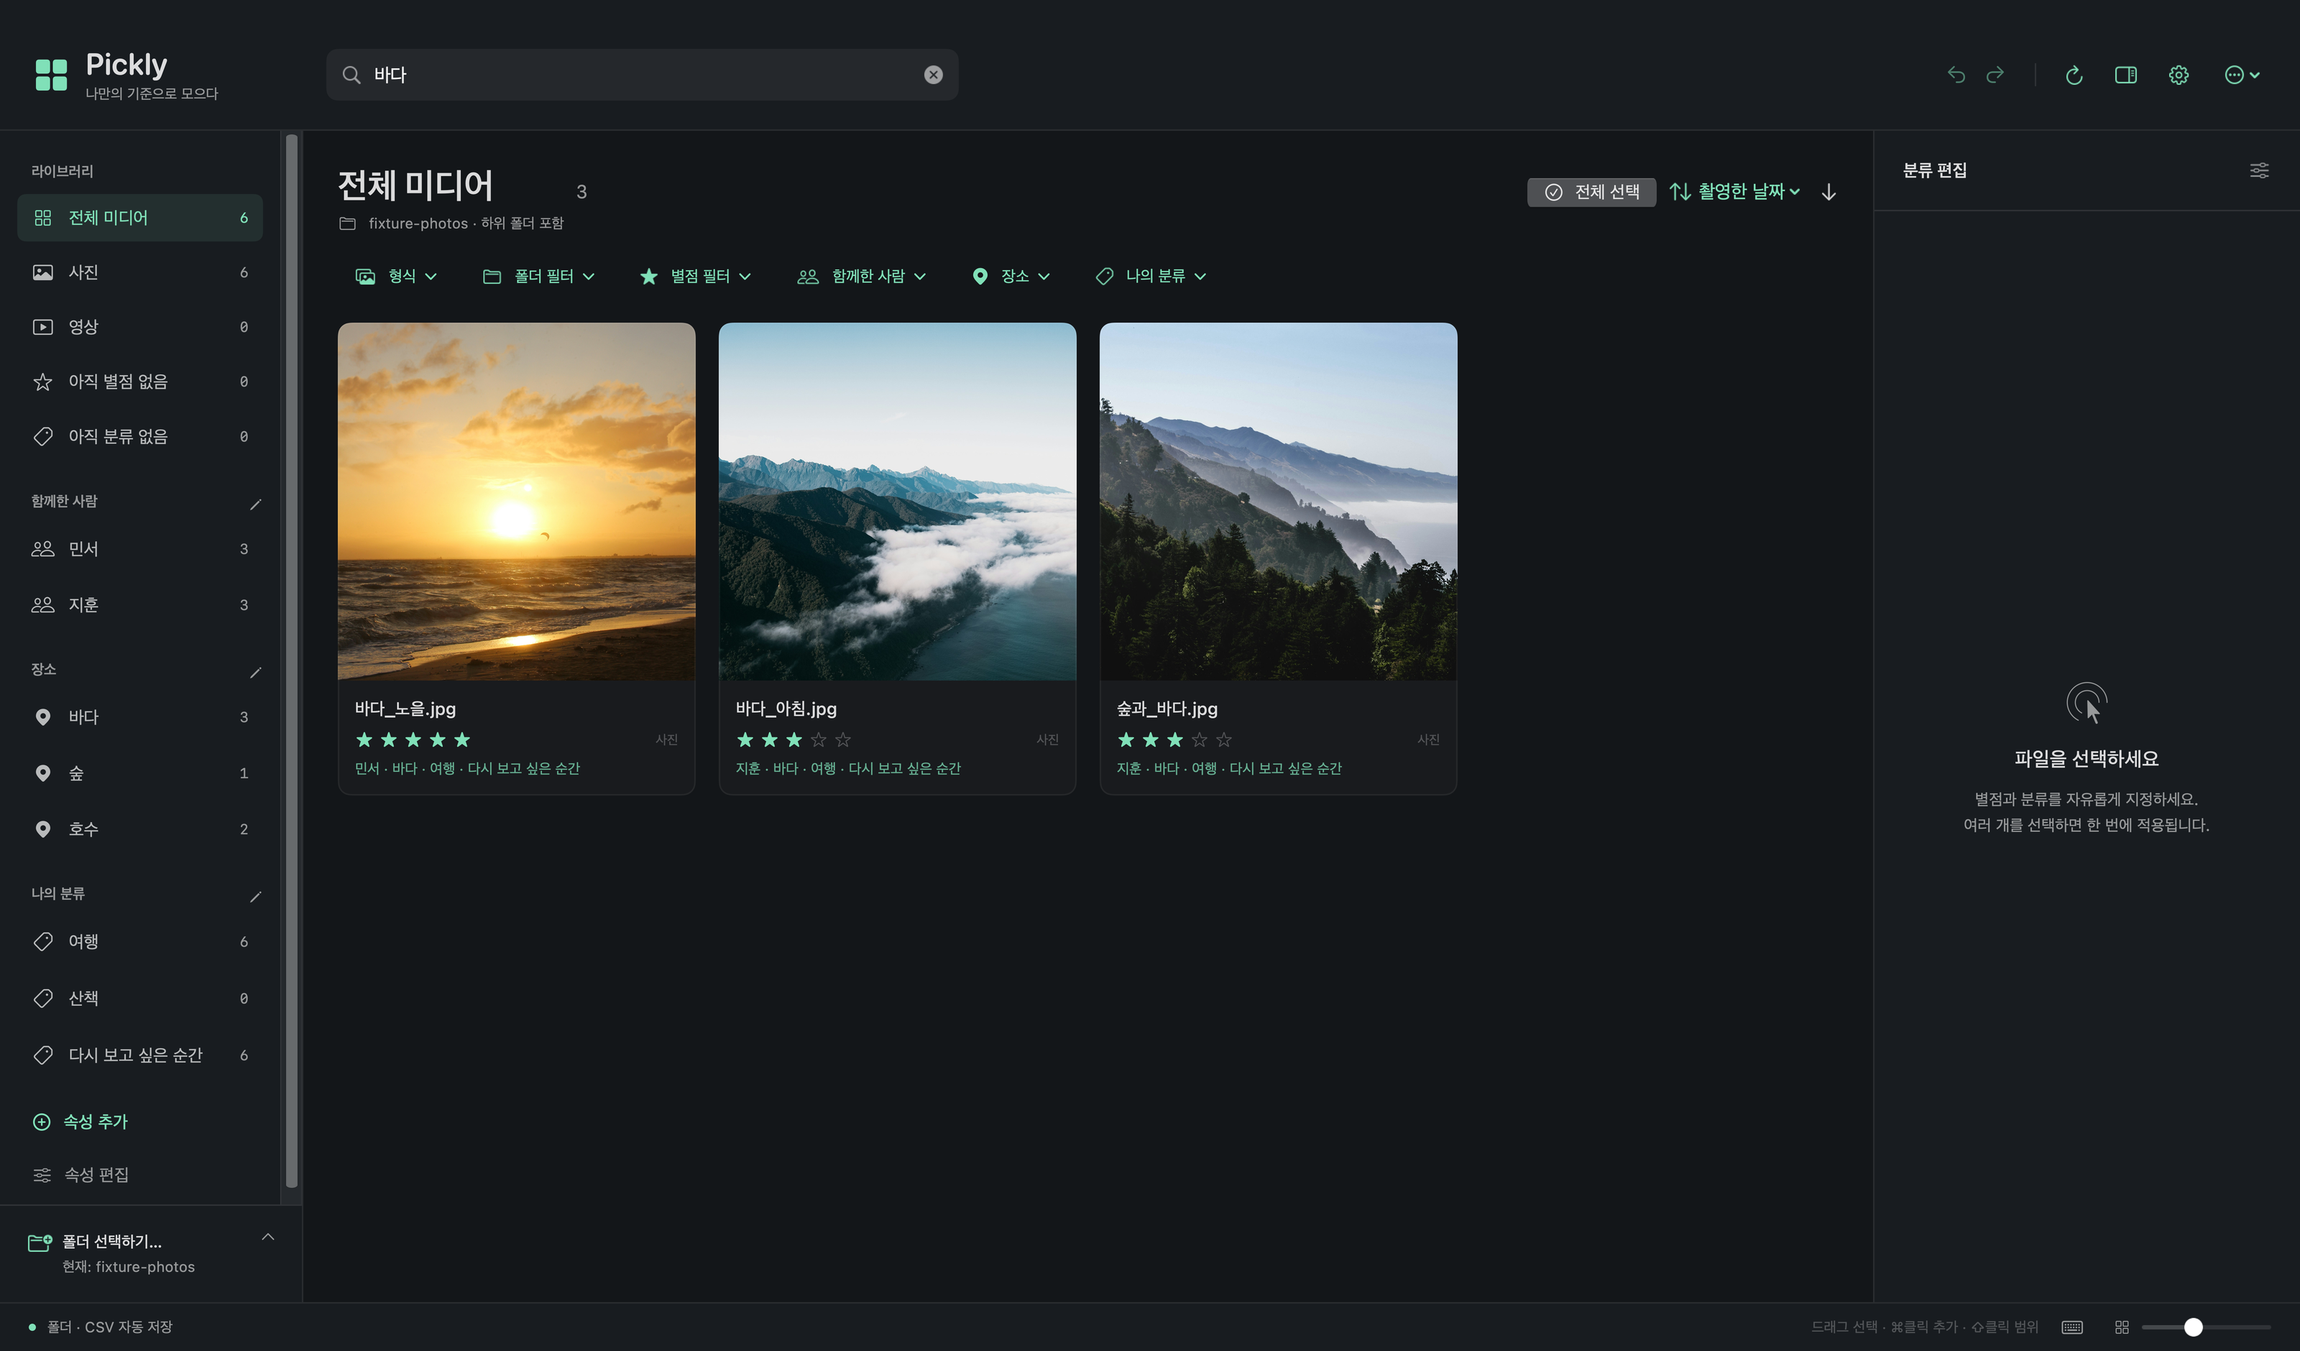Click the refresh icon in top toolbar
Viewport: 2300px width, 1351px height.
pos(2074,75)
